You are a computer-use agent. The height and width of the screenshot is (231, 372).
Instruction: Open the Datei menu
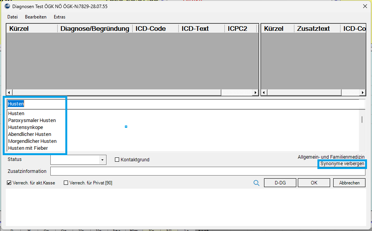click(x=13, y=17)
